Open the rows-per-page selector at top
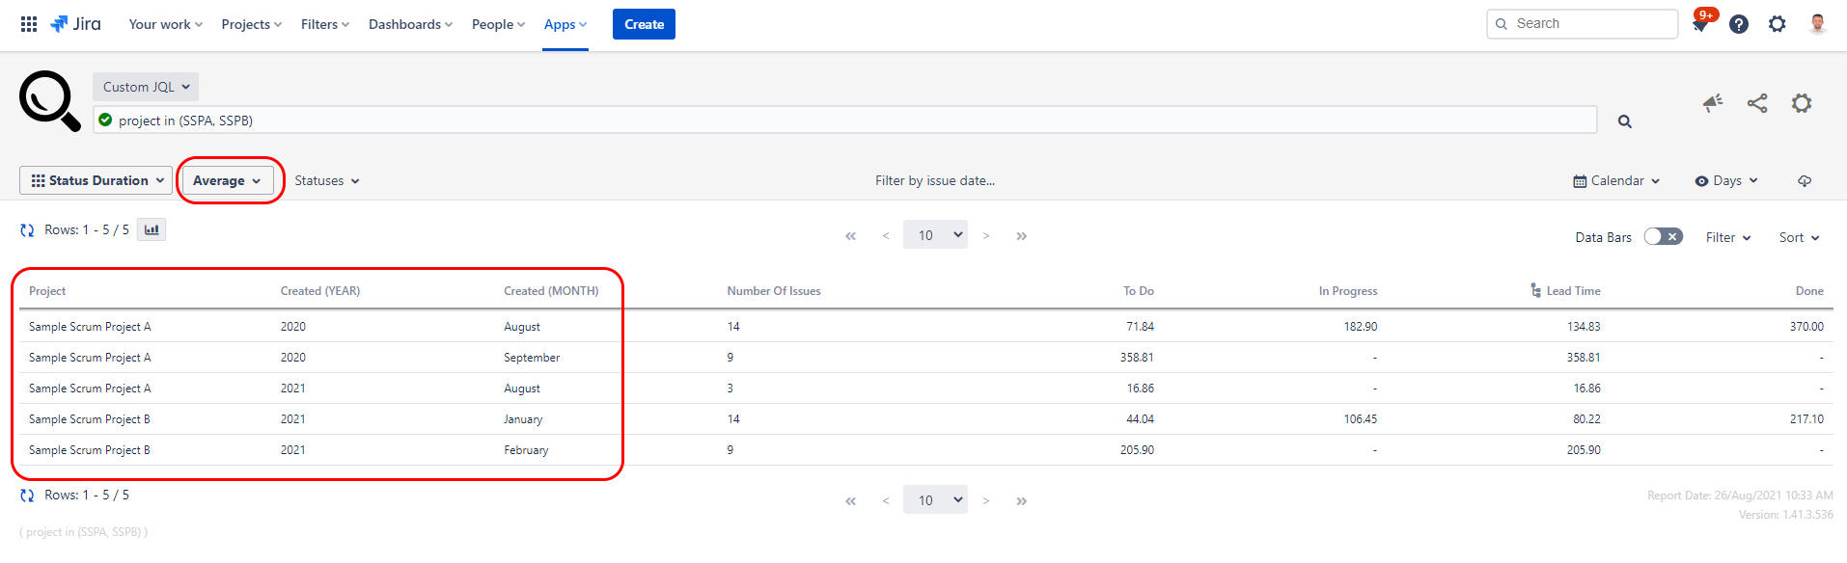The width and height of the screenshot is (1847, 563). coord(935,234)
